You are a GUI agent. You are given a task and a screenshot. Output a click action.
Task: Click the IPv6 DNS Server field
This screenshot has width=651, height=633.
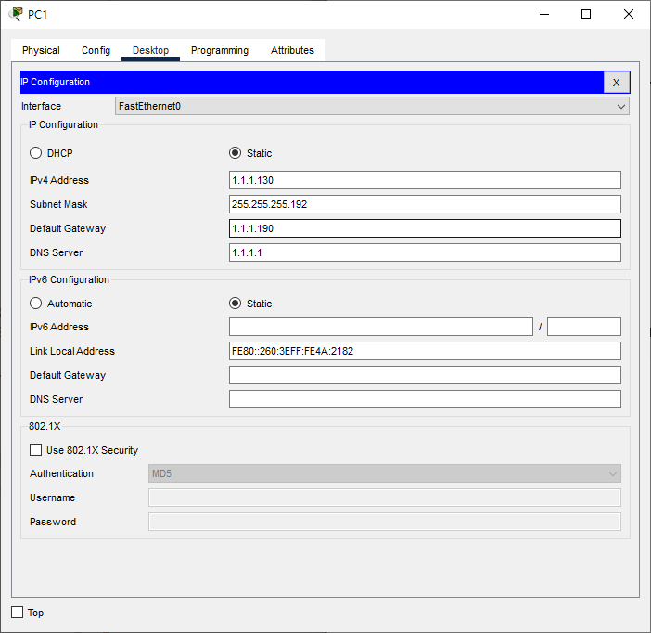click(x=425, y=399)
